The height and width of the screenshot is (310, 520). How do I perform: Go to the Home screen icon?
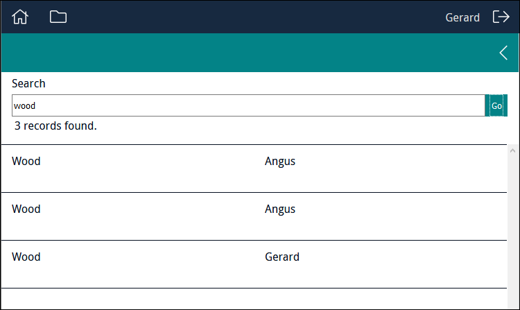tap(20, 17)
